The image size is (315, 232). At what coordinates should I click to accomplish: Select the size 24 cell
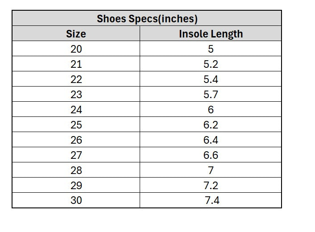[x=76, y=110]
